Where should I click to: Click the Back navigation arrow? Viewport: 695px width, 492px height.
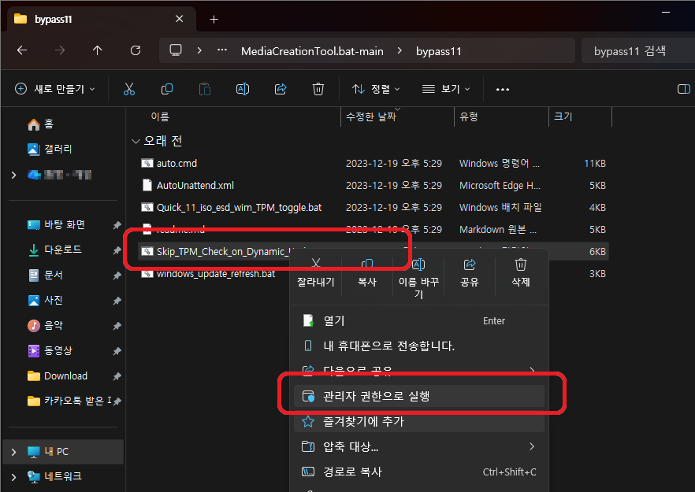[22, 50]
